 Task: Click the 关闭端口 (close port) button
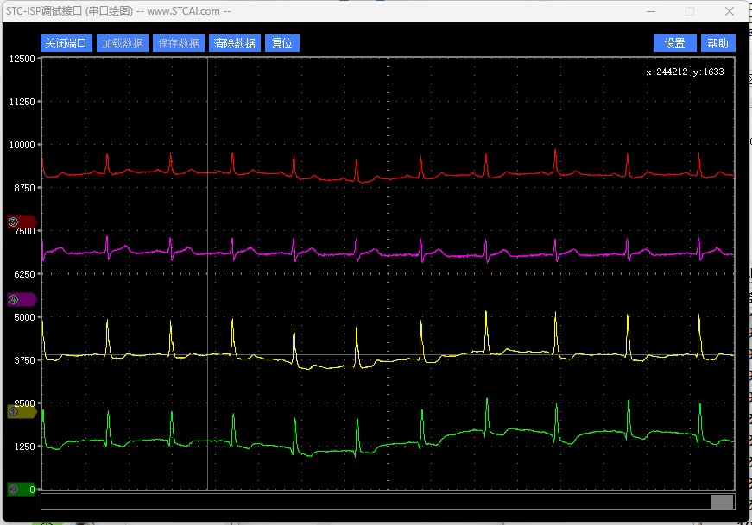[66, 43]
